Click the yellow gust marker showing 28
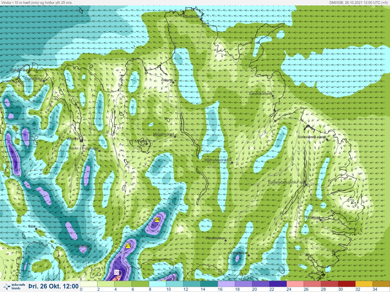 [x=157, y=219]
